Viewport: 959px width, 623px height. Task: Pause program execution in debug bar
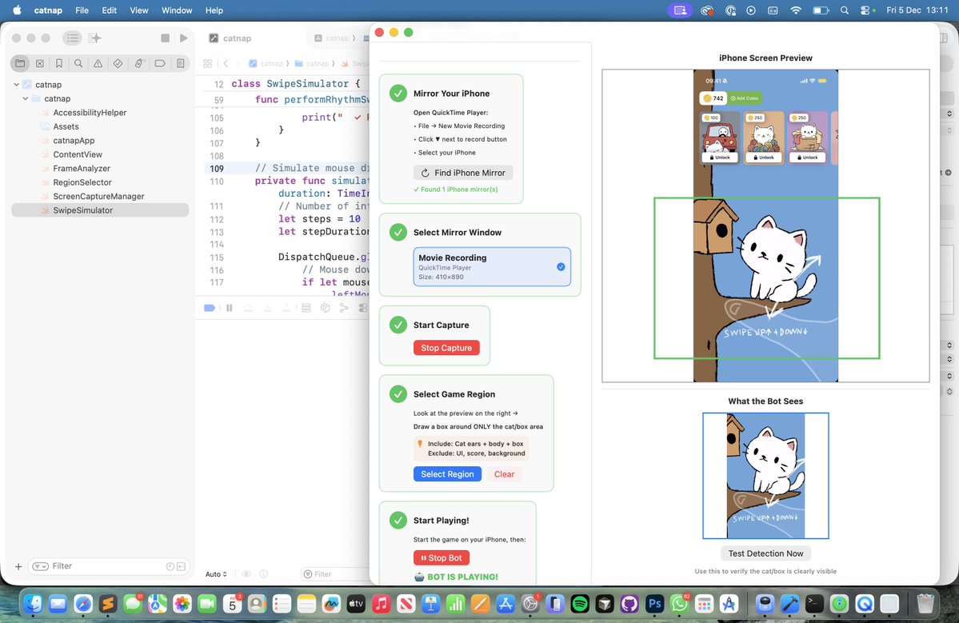(x=230, y=308)
